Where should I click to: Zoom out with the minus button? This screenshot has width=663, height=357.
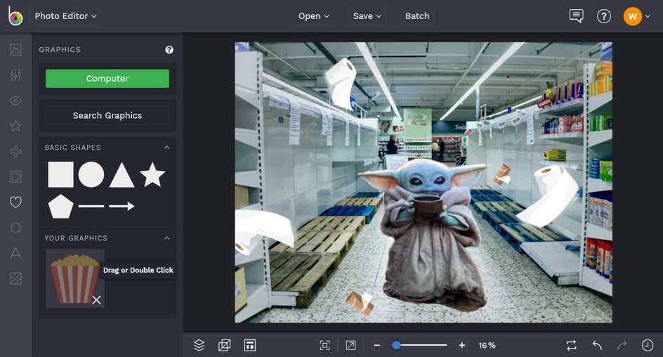(x=376, y=346)
